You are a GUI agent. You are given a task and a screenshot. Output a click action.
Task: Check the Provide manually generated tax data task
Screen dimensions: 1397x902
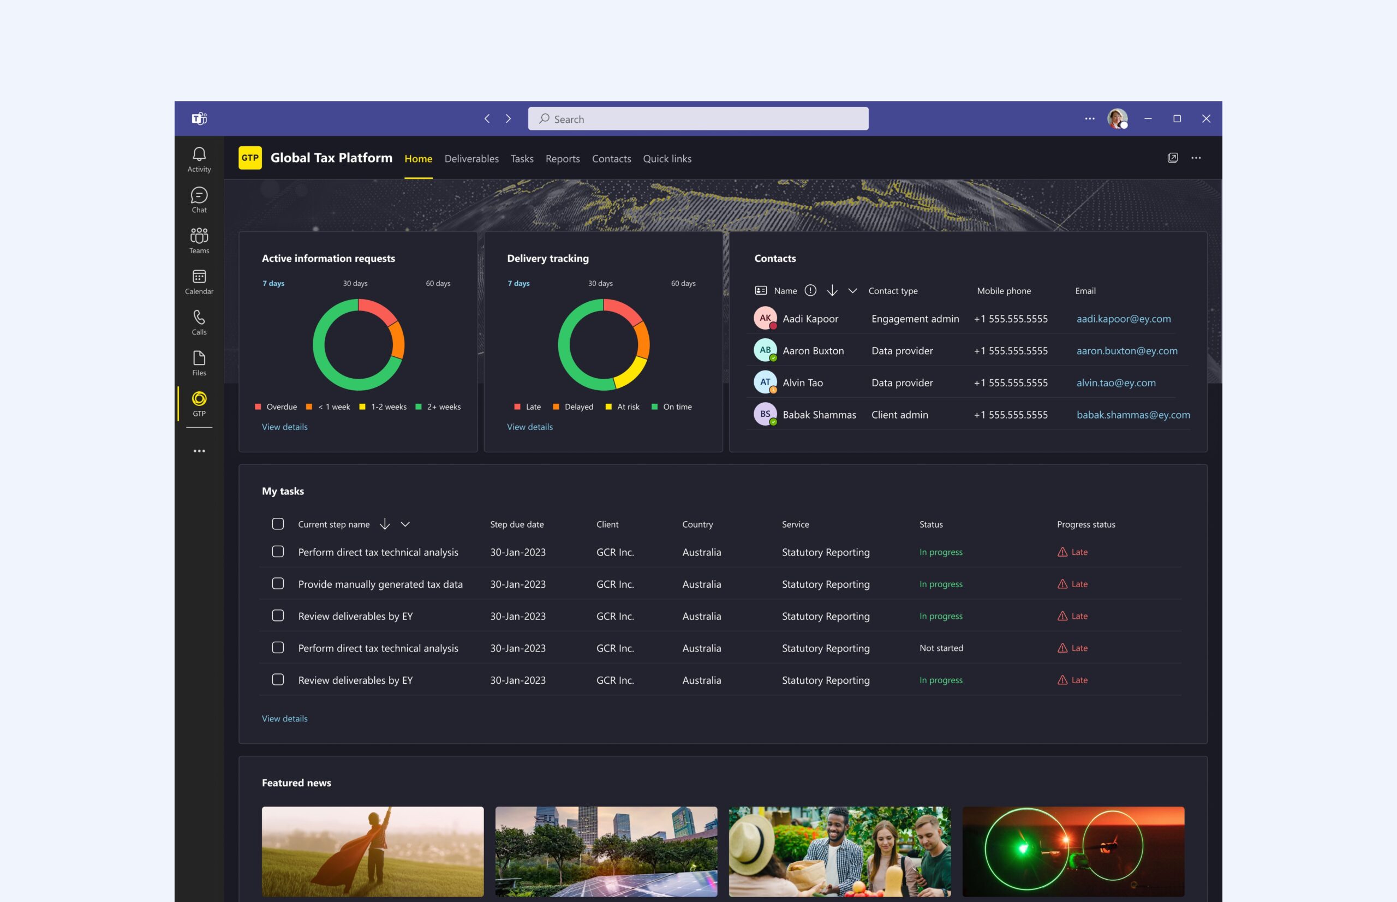pyautogui.click(x=278, y=583)
